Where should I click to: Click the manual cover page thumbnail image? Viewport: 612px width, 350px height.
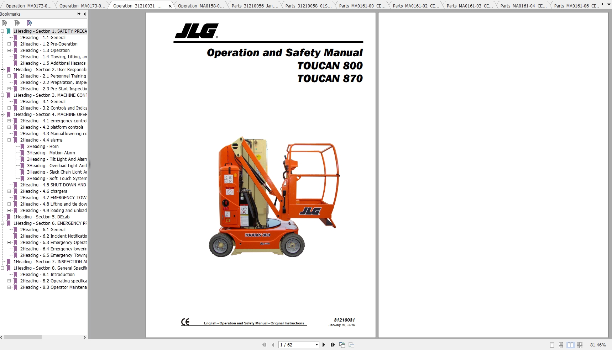tap(274, 197)
